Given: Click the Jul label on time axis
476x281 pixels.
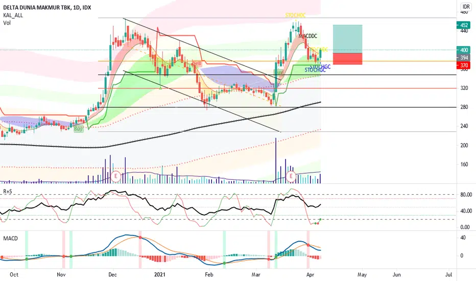Looking at the screenshot, I should pos(449,275).
